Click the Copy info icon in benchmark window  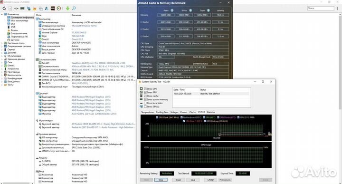tap(209, 10)
